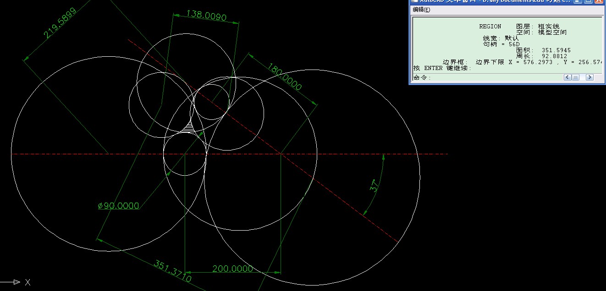The width and height of the screenshot is (606, 291).
Task: Click the 句柄 = 56D handle line
Action: coord(501,44)
